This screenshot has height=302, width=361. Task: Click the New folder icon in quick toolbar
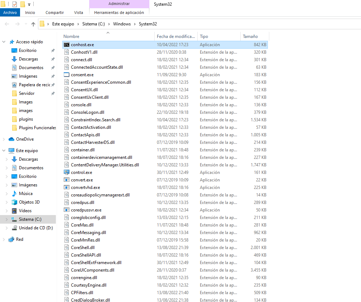tap(23, 4)
